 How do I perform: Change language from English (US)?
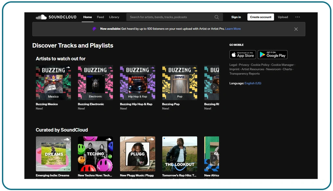point(253,83)
